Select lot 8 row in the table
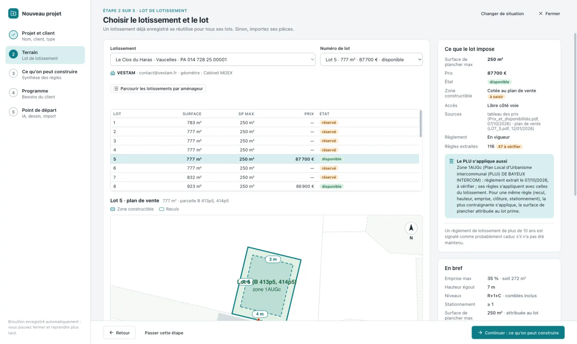The width and height of the screenshot is (577, 344). 265,186
